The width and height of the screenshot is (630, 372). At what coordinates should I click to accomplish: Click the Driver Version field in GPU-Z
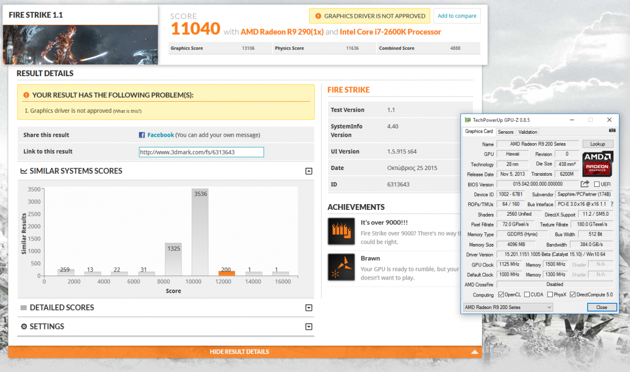point(556,254)
